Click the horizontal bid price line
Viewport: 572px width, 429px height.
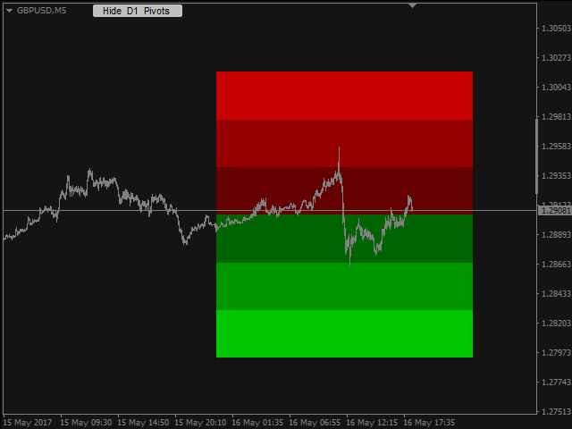270,211
